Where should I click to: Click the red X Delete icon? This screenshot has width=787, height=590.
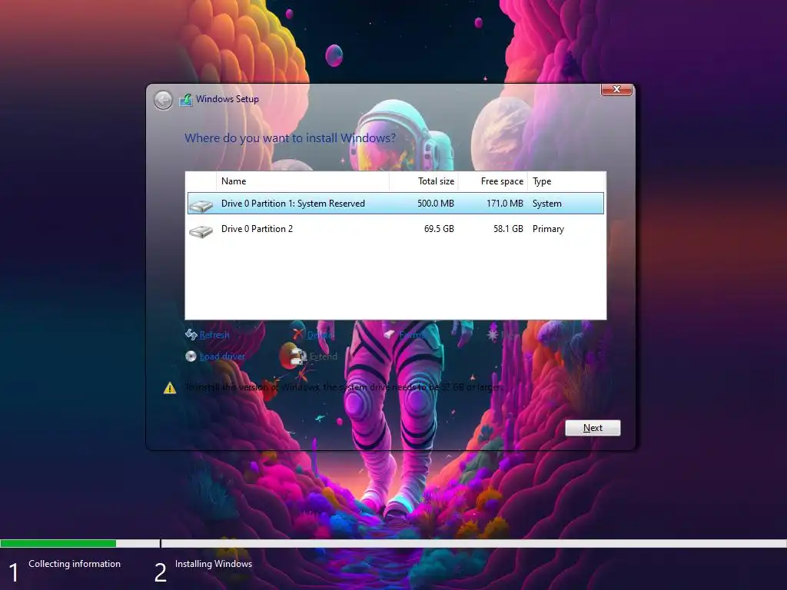point(298,334)
